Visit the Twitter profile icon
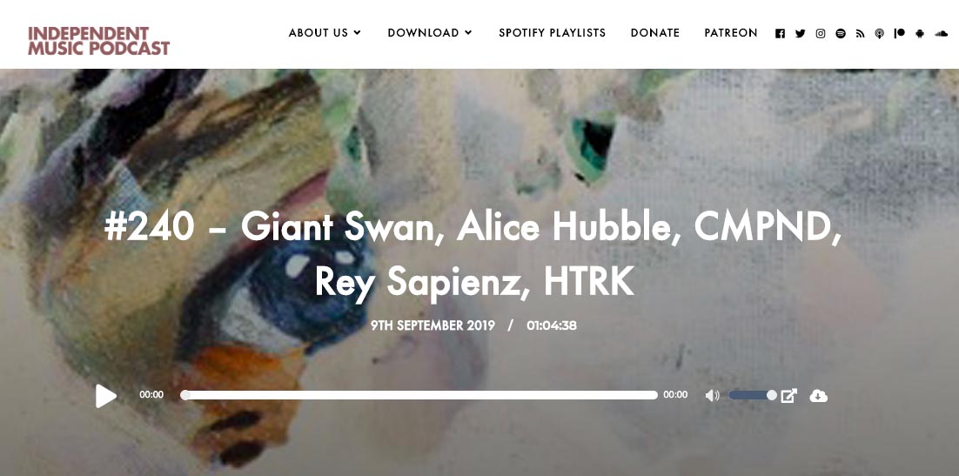This screenshot has height=476, width=959. coord(800,34)
